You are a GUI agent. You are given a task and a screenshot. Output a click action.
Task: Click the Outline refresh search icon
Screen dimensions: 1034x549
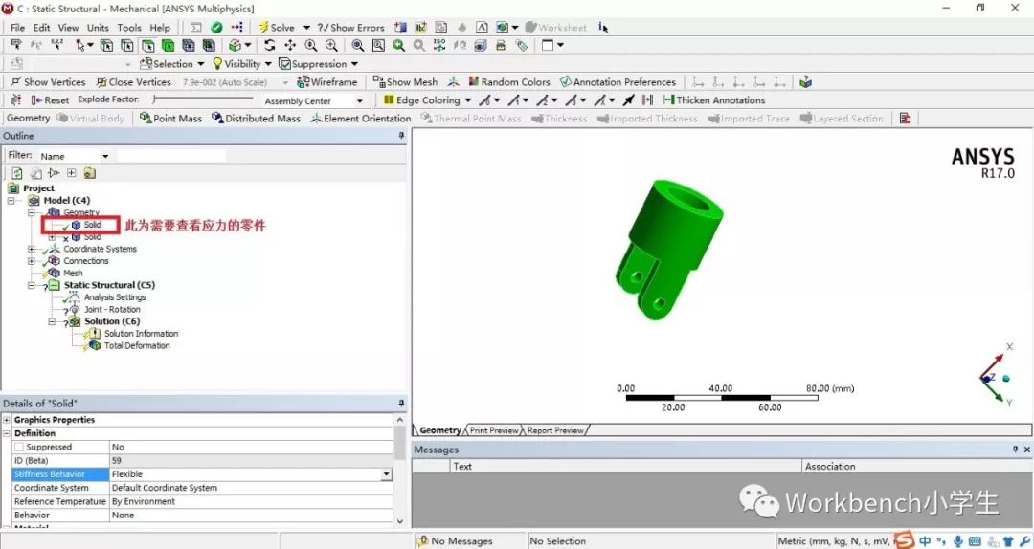(x=17, y=173)
